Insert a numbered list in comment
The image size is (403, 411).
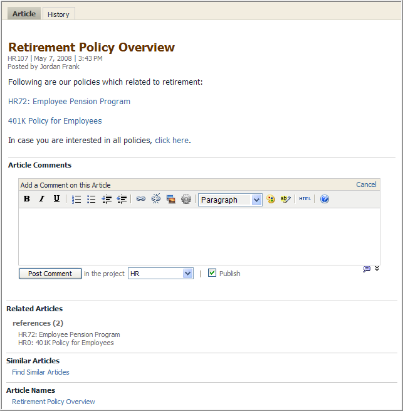tap(76, 199)
